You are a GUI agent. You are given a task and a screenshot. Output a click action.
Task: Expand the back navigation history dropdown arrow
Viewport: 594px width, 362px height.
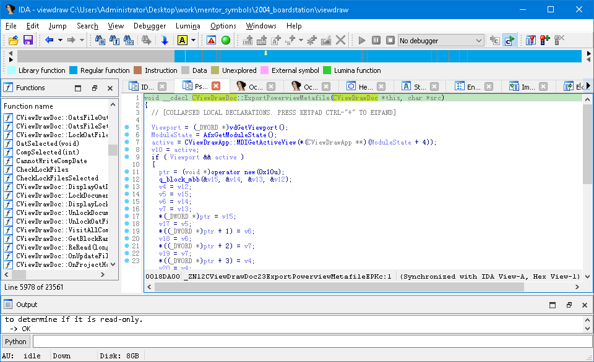pyautogui.click(x=60, y=40)
